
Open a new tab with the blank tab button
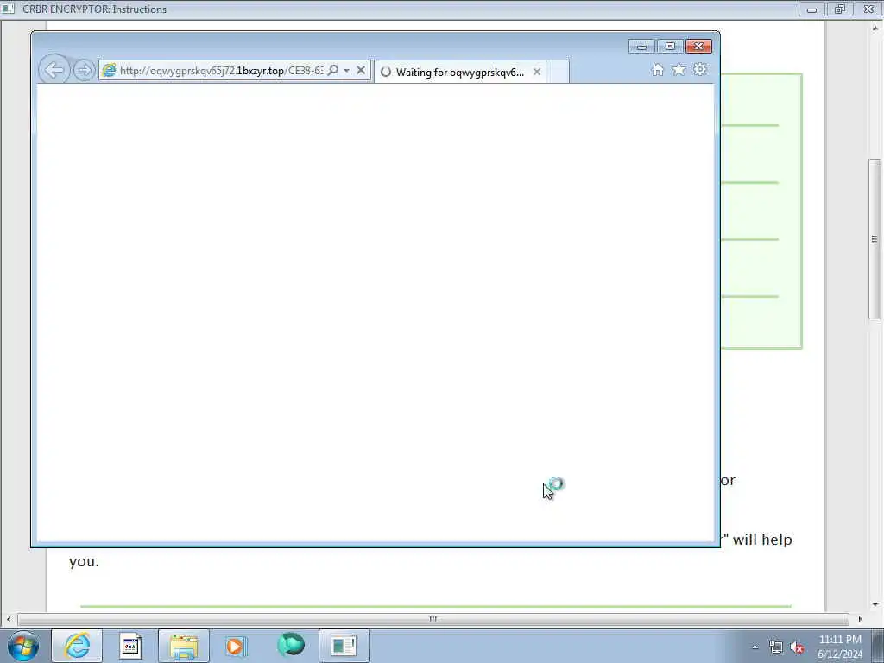coord(558,73)
